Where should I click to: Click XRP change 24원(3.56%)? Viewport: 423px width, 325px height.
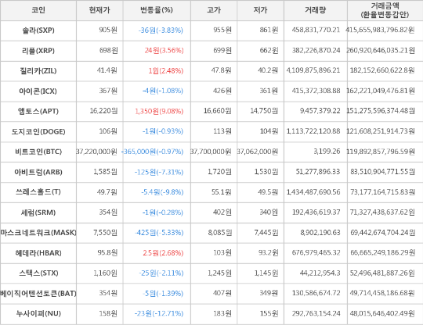[164, 50]
